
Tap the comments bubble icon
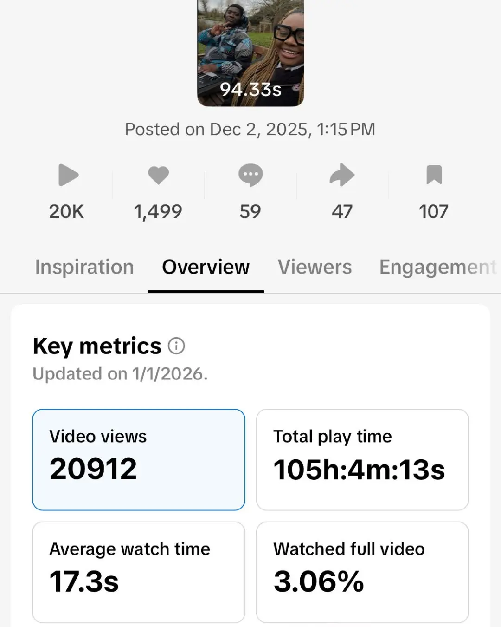250,175
